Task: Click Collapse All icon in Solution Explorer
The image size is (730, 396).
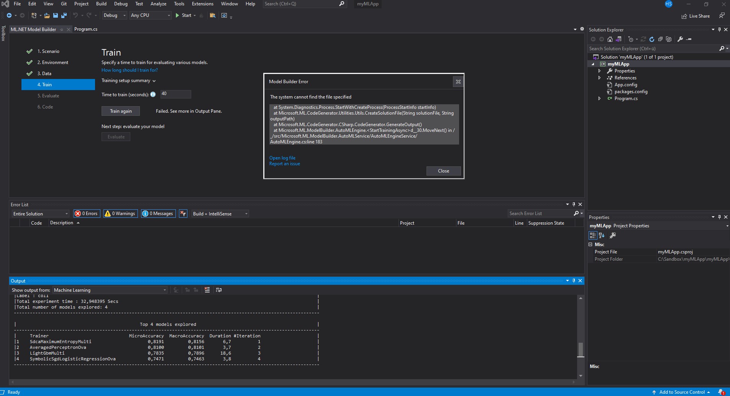Action: pos(660,39)
